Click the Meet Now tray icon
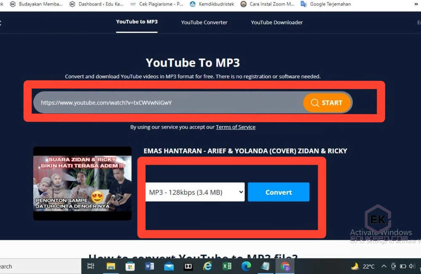Image resolution: width=421 pixels, height=274 pixels. tap(393, 266)
